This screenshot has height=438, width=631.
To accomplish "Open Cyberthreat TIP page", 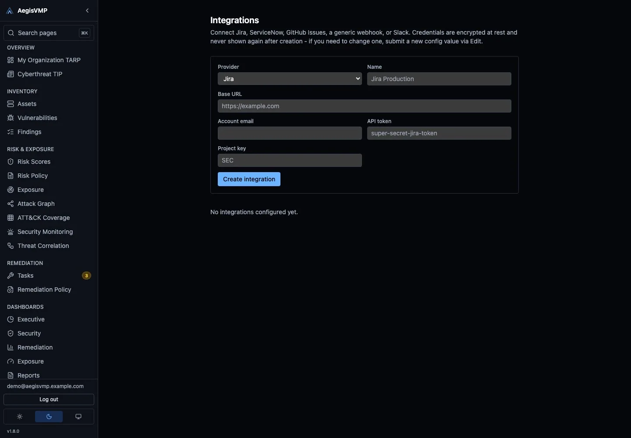I will pos(49,74).
